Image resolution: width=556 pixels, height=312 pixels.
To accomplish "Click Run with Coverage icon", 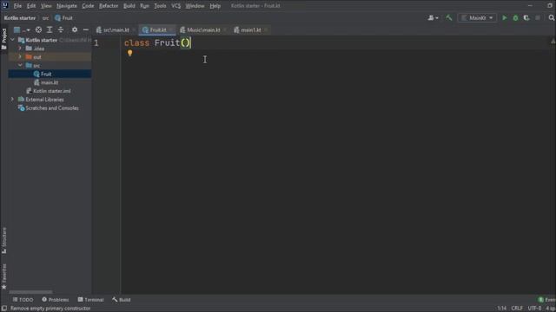I will tap(526, 17).
